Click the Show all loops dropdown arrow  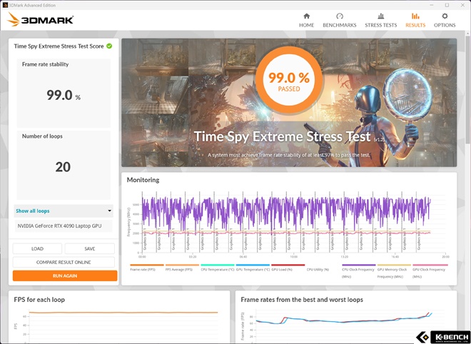pos(109,211)
